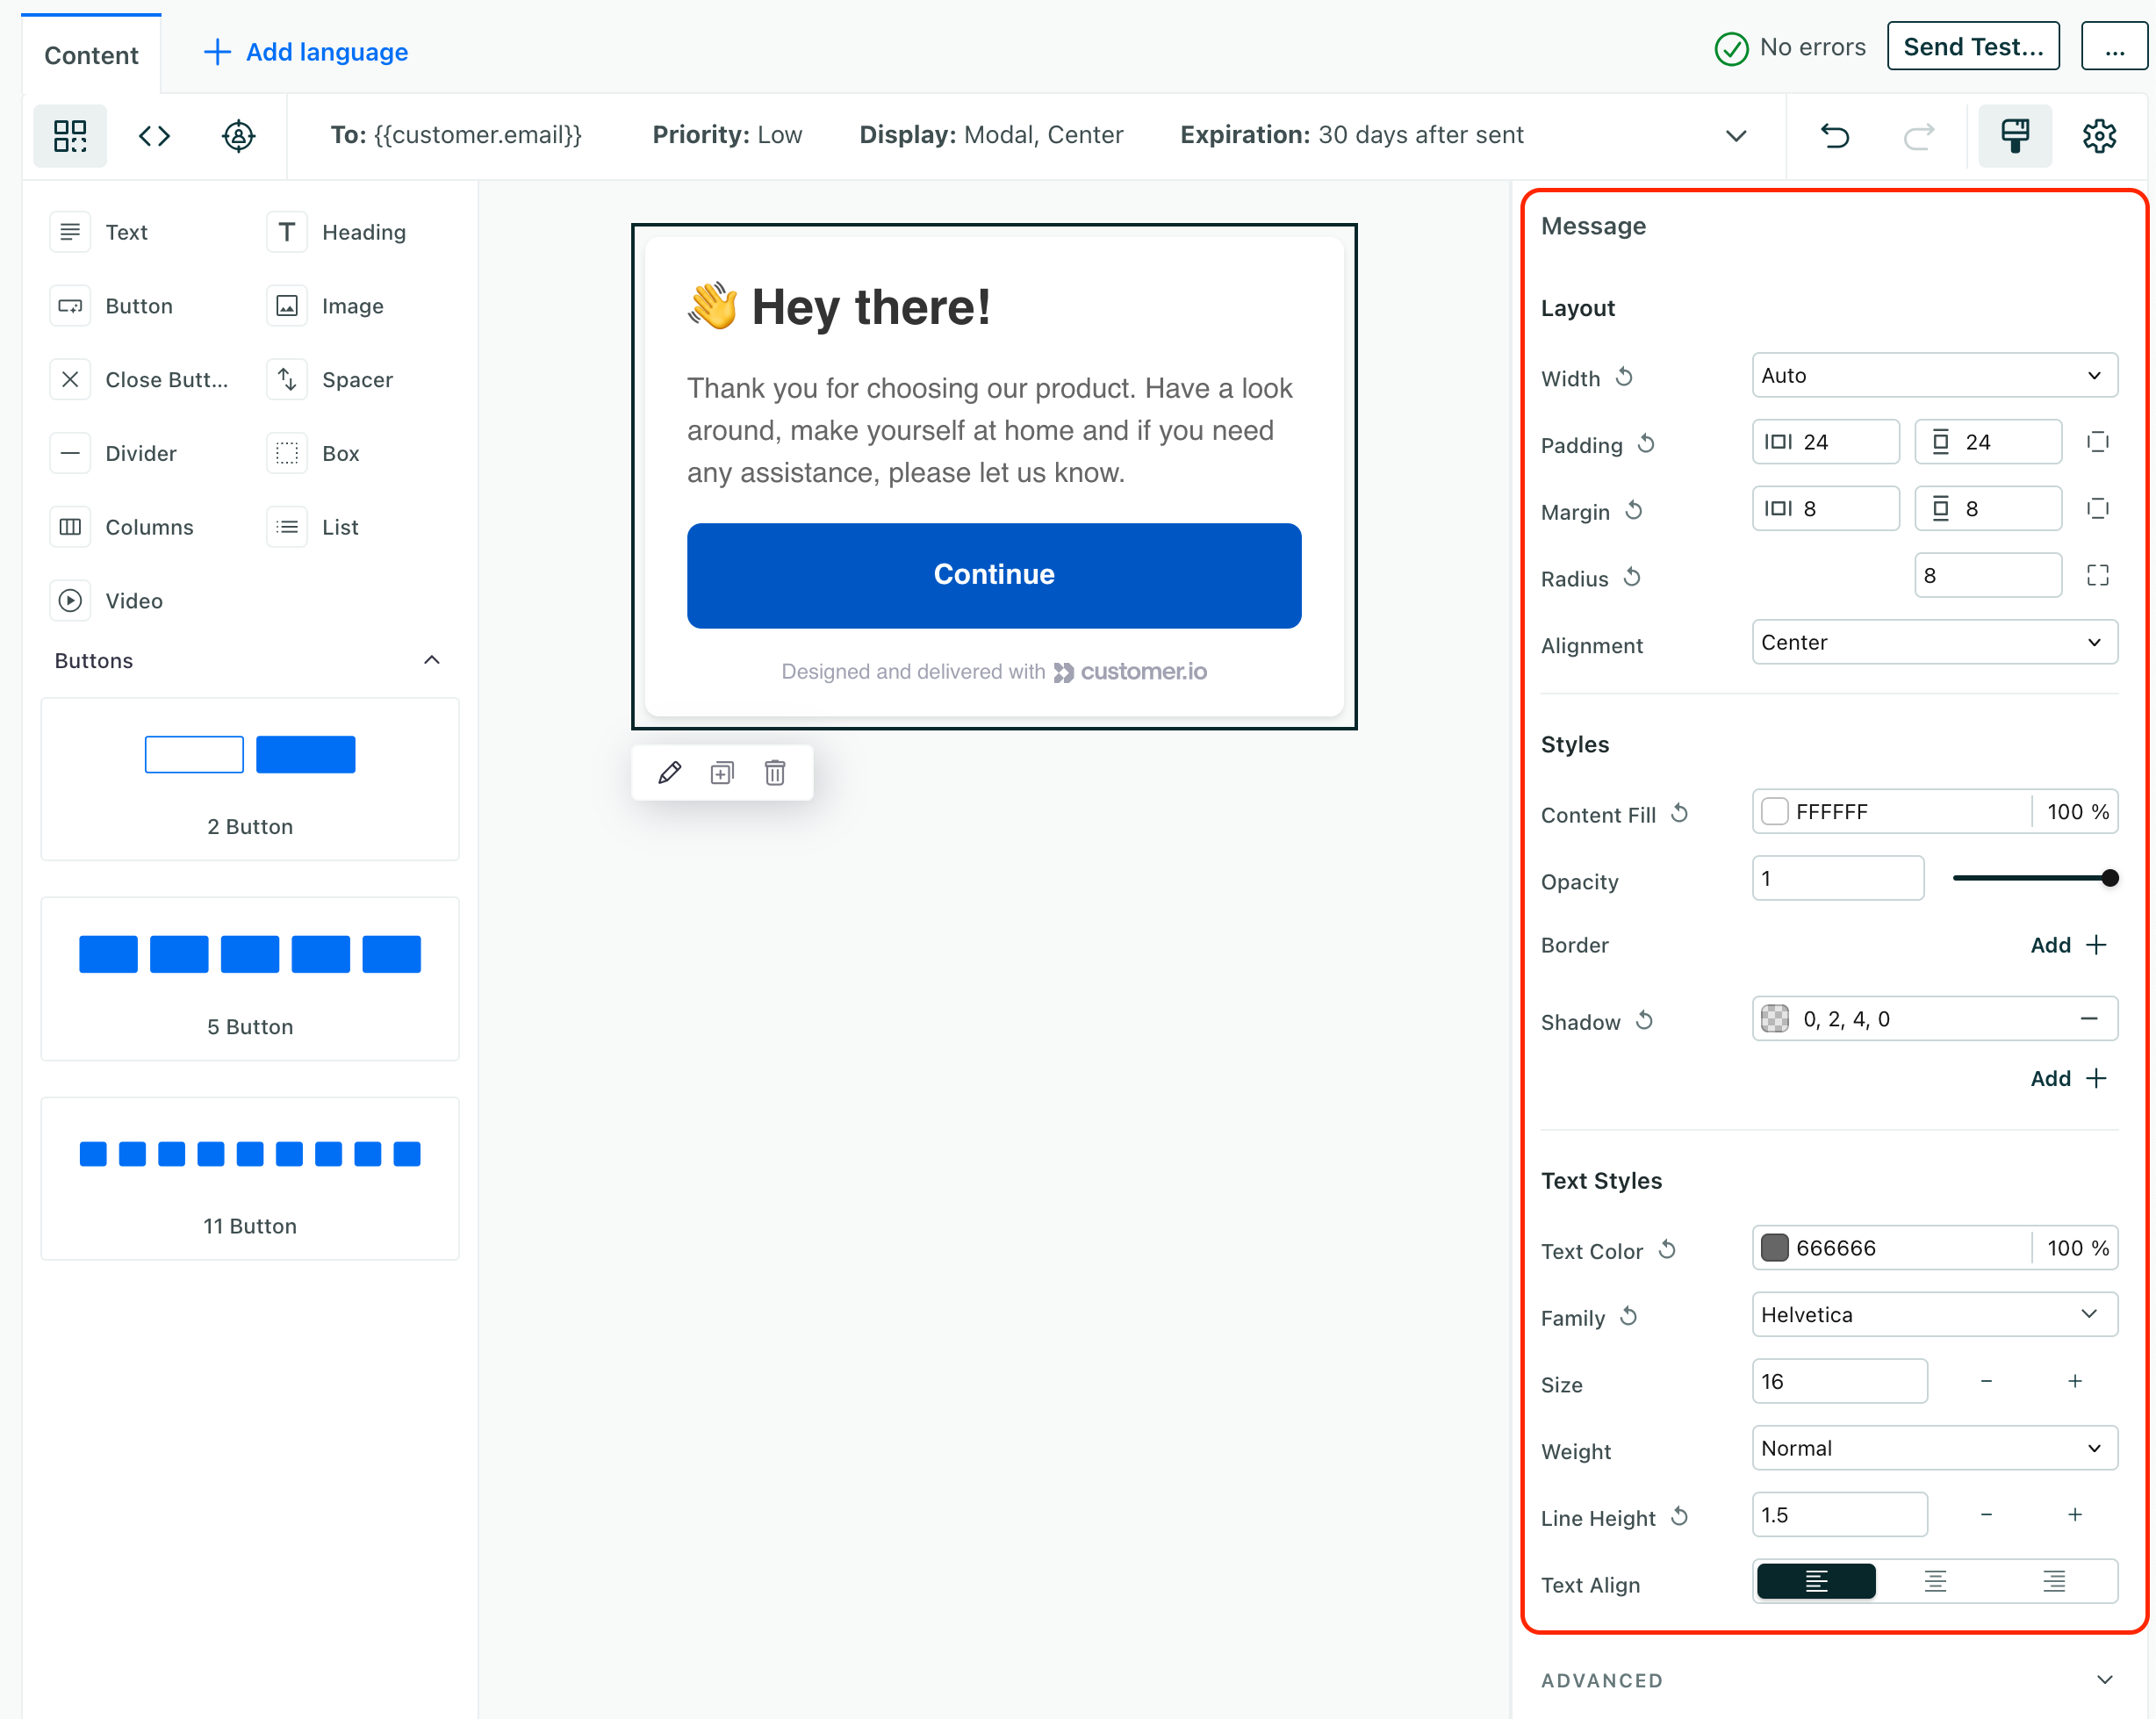Open the paint roller styles panel
The image size is (2156, 1719).
(x=2015, y=135)
